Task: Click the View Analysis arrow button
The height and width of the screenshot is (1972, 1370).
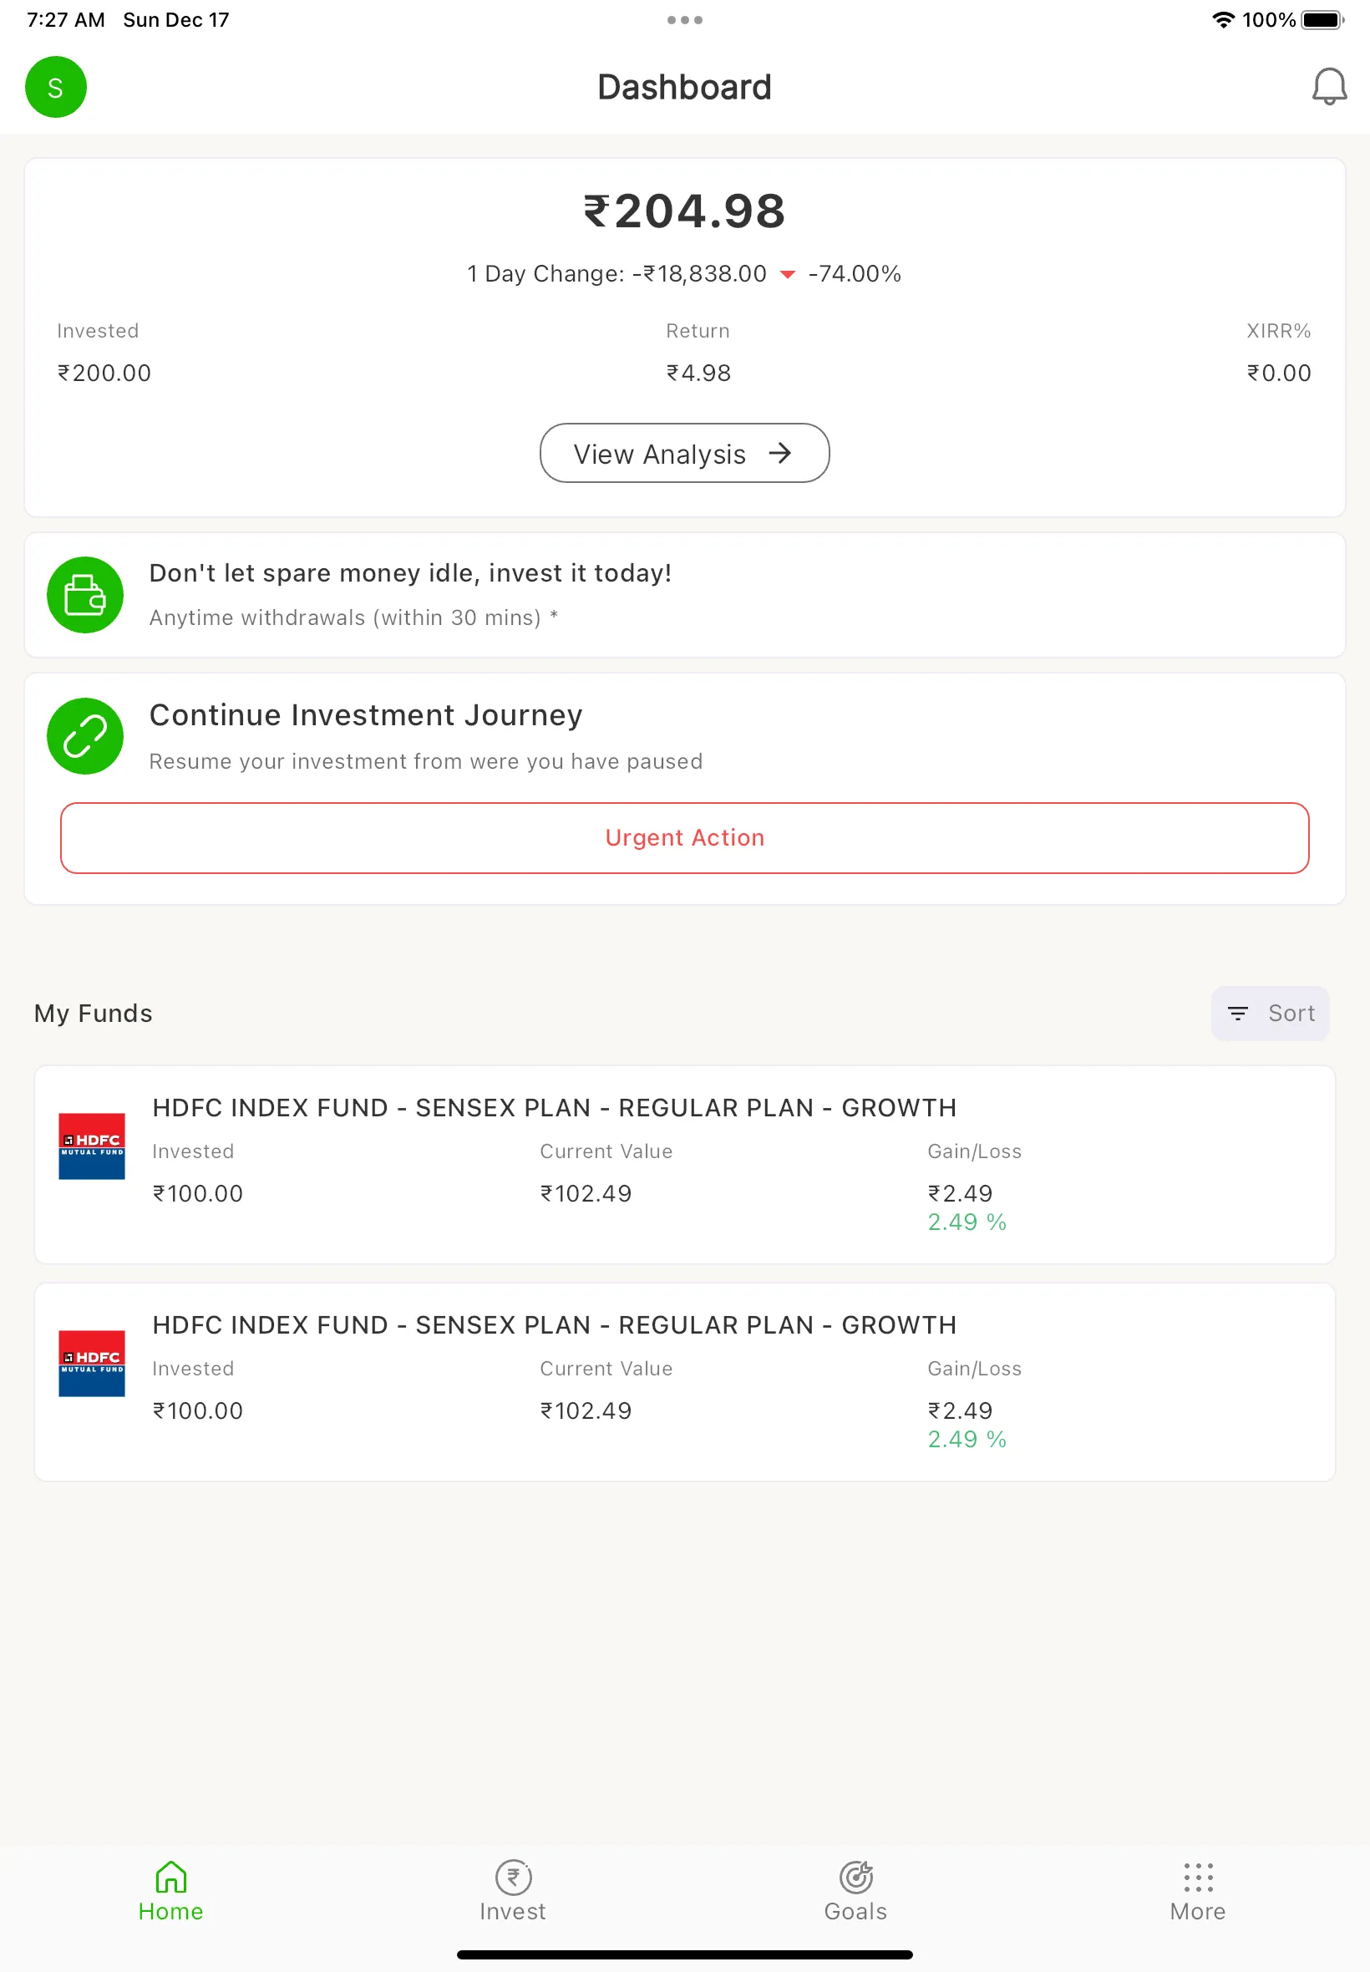Action: pyautogui.click(x=684, y=452)
